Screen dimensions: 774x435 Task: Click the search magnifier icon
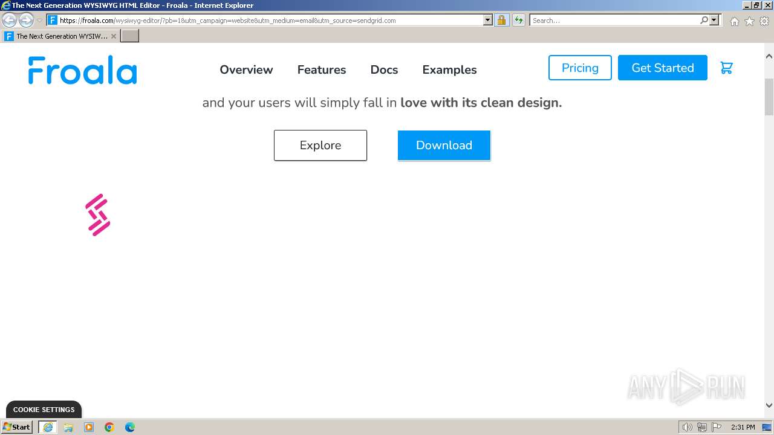click(x=704, y=20)
